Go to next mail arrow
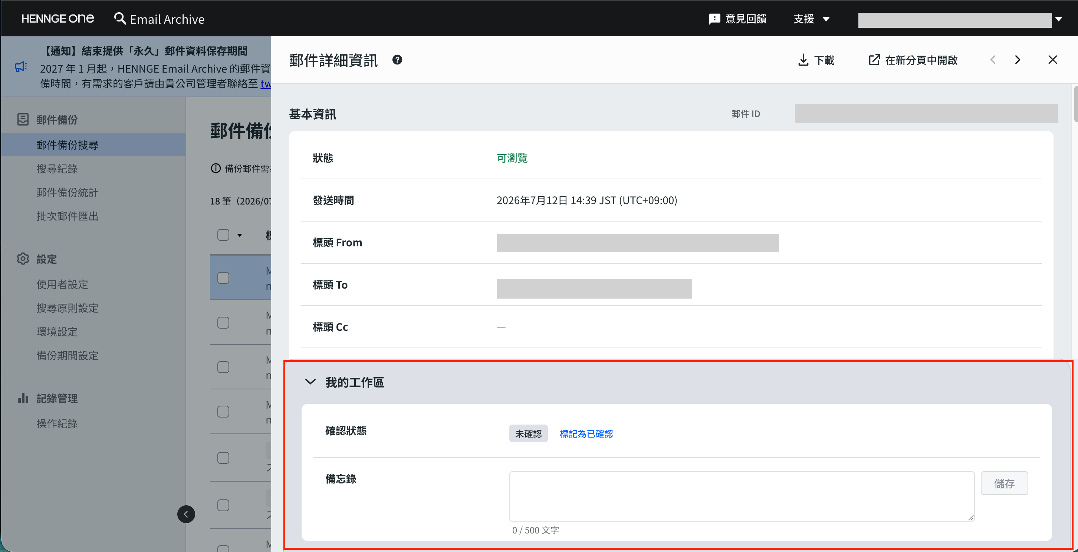This screenshot has height=552, width=1078. pyautogui.click(x=1017, y=60)
